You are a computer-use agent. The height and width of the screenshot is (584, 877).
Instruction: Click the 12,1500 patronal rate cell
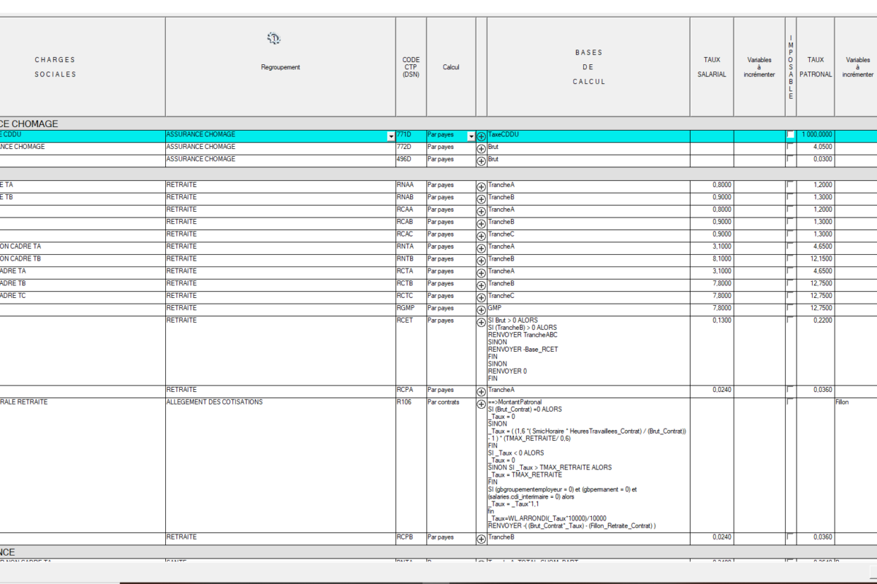[x=815, y=259]
